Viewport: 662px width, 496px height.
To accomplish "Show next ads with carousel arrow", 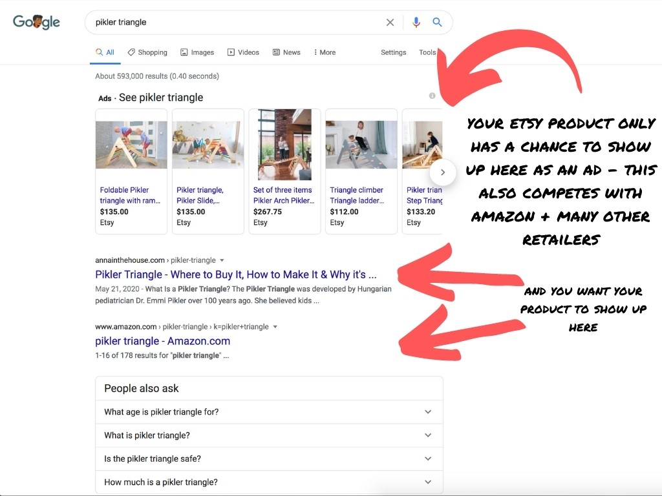I will pos(442,172).
